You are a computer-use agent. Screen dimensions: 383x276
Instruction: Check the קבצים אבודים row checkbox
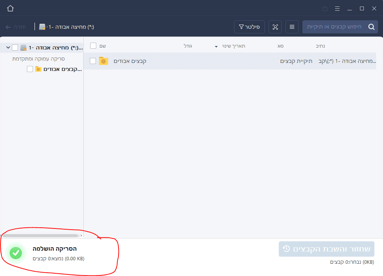93,61
